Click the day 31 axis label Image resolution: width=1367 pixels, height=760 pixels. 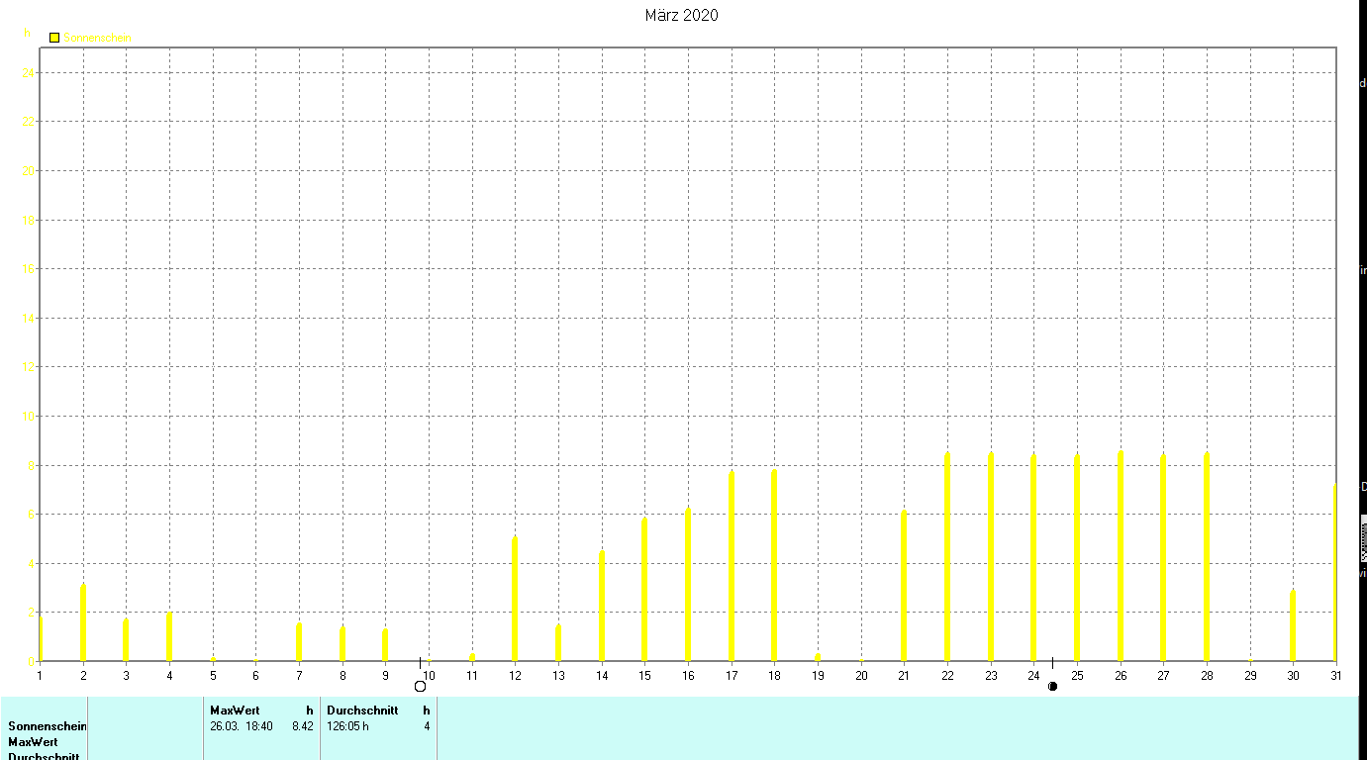[1335, 675]
